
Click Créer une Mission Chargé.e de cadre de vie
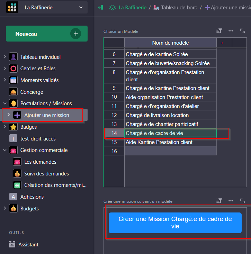175,223
